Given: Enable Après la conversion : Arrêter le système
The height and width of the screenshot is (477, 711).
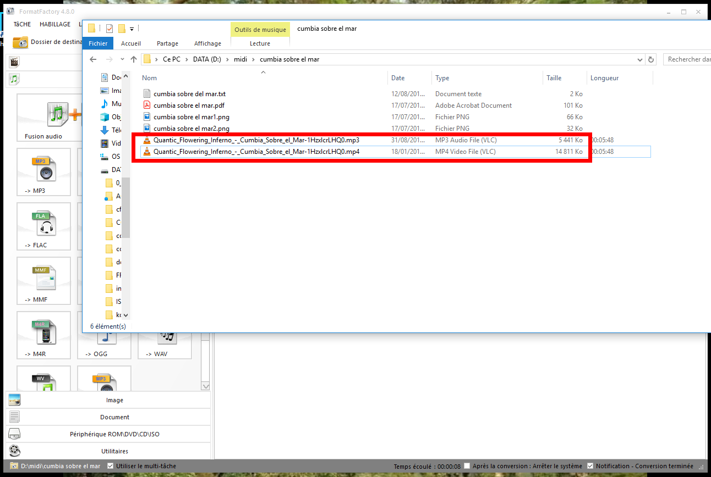Looking at the screenshot, I should (467, 466).
